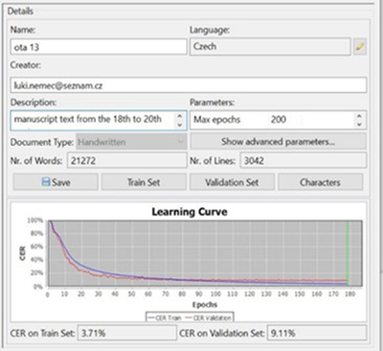Click the pencil edit icon beside Language
Image resolution: width=383 pixels, height=351 pixels.
click(x=360, y=47)
